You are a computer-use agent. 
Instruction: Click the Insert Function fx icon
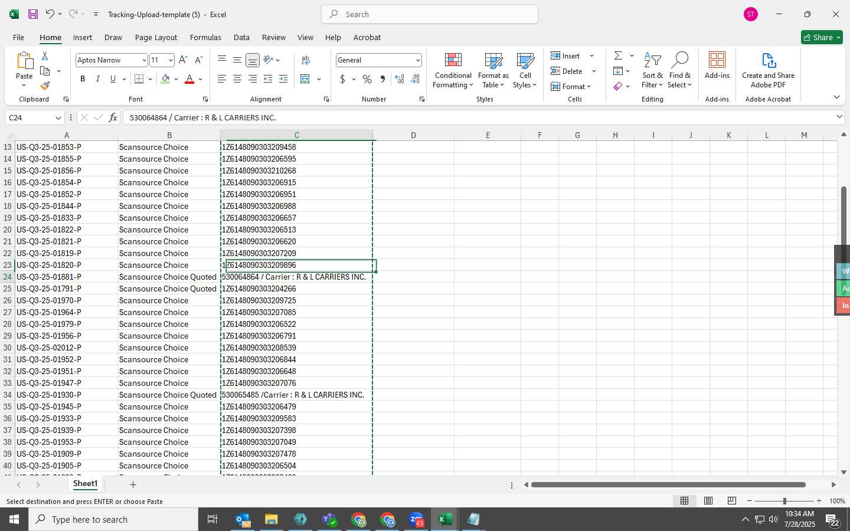[113, 117]
